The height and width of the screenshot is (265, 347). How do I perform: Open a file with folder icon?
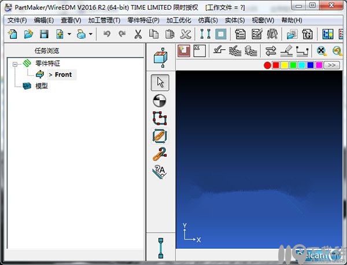(28, 34)
